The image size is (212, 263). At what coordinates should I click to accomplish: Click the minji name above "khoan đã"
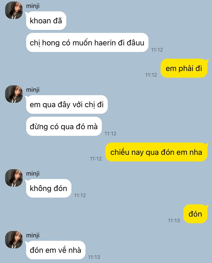33,6
